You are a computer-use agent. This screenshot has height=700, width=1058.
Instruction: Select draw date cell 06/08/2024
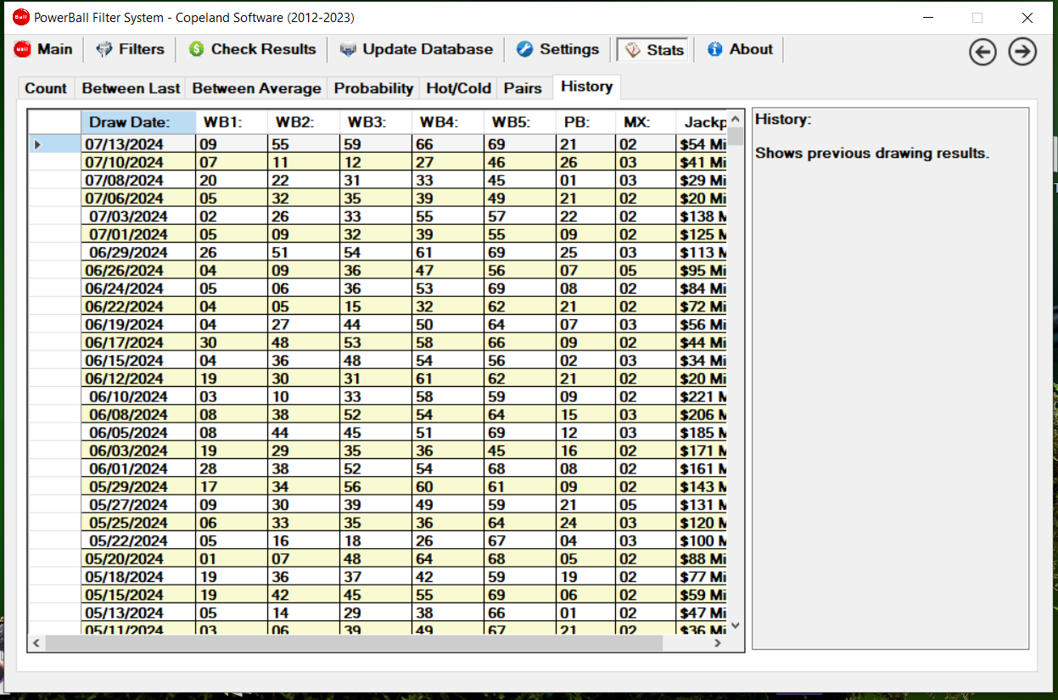pos(138,415)
